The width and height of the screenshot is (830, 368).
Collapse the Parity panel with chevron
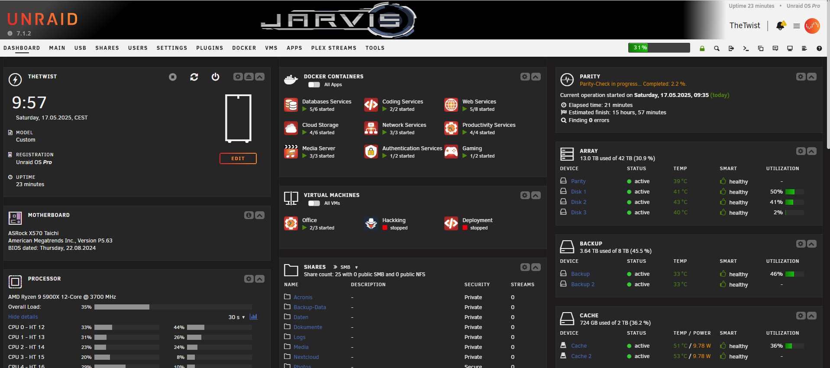[x=812, y=77]
